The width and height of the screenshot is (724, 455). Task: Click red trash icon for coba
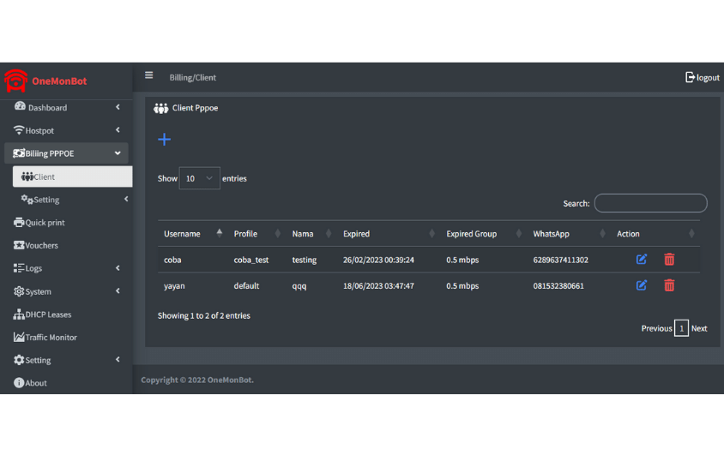click(669, 260)
